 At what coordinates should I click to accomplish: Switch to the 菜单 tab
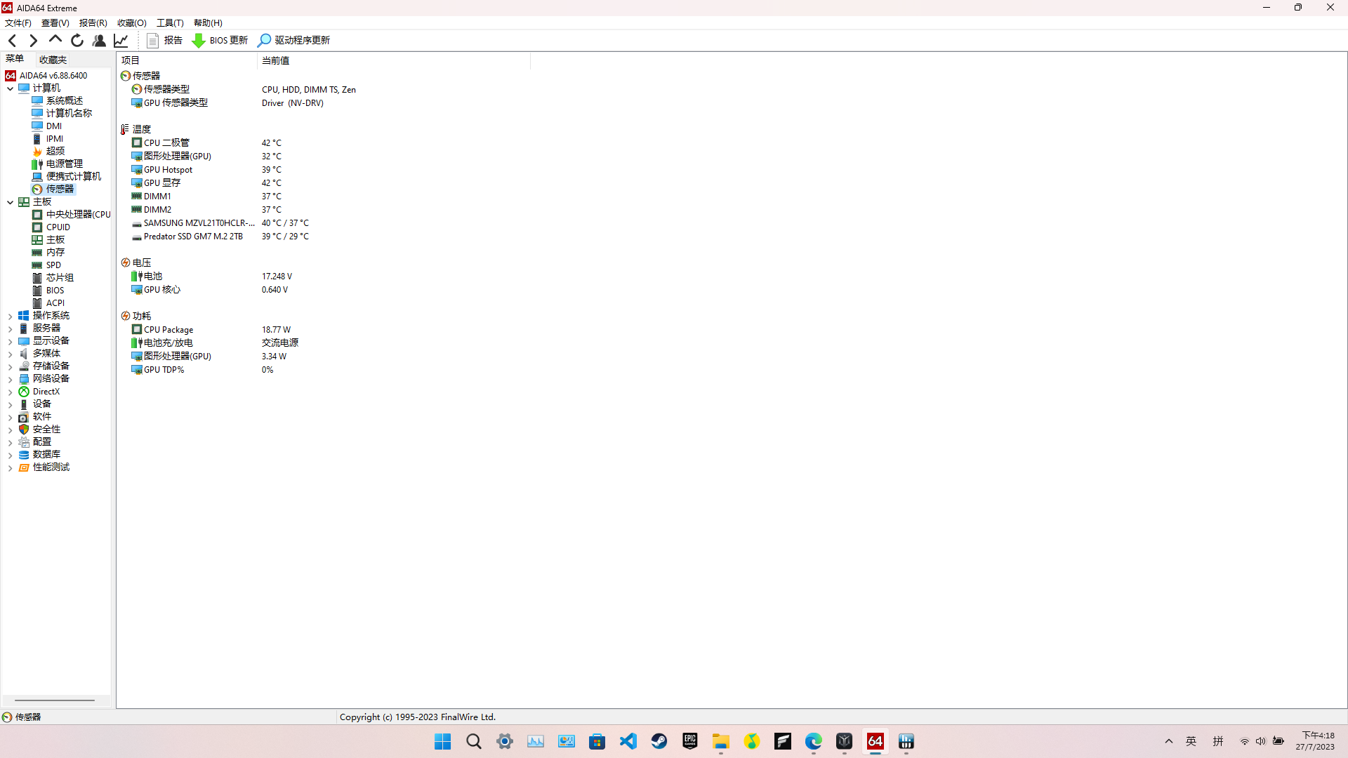15,59
